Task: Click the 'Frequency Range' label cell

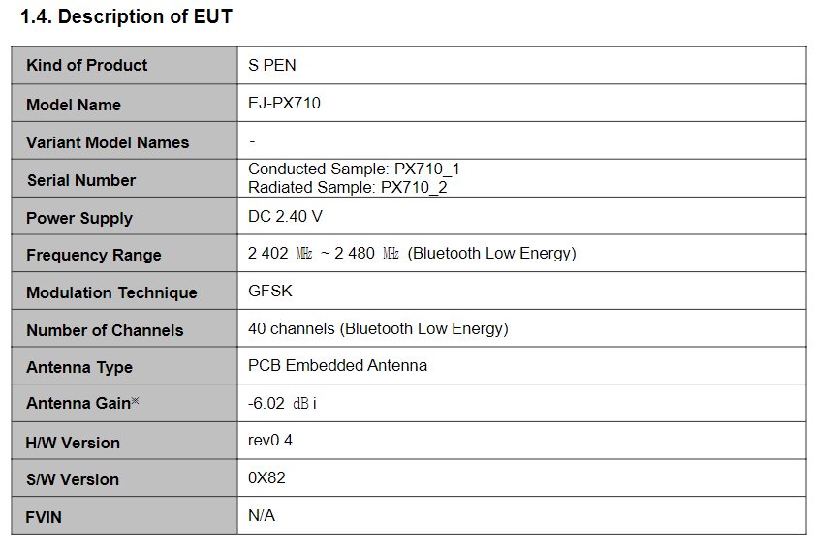Action: click(125, 253)
